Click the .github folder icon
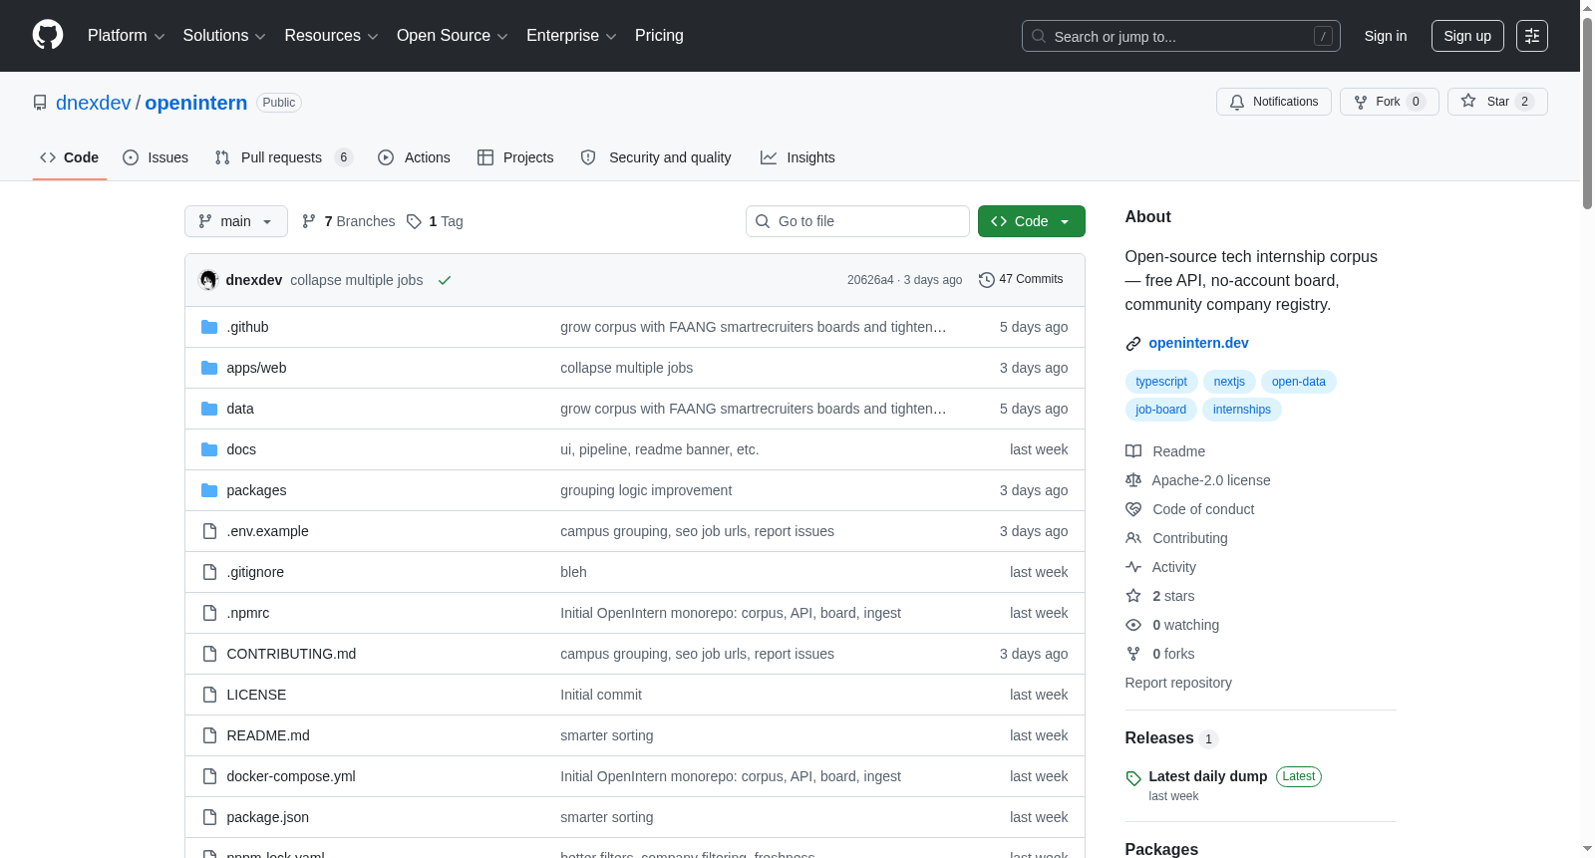This screenshot has height=858, width=1595. [x=209, y=327]
